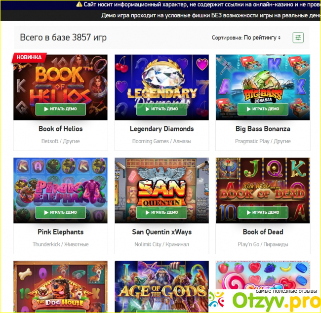This screenshot has height=313, width=321.
Task: Open the filter settings icon button
Action: 298,38
